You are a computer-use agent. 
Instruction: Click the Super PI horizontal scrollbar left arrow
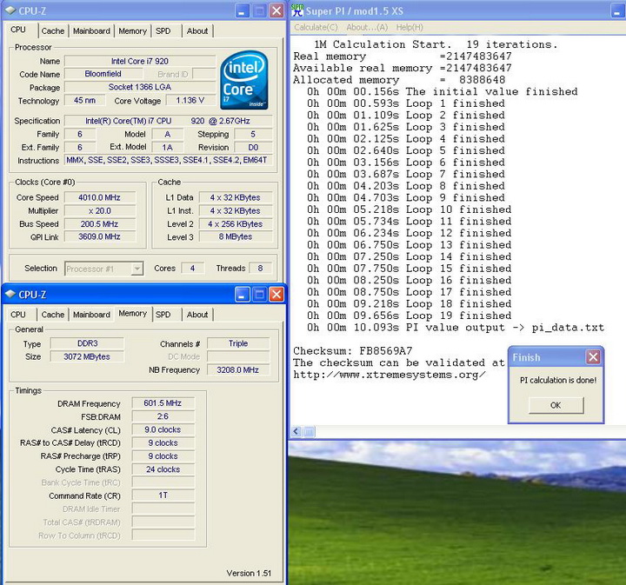296,431
